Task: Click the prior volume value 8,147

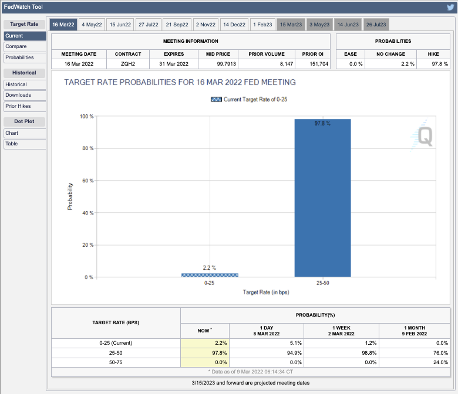Action: (267, 64)
